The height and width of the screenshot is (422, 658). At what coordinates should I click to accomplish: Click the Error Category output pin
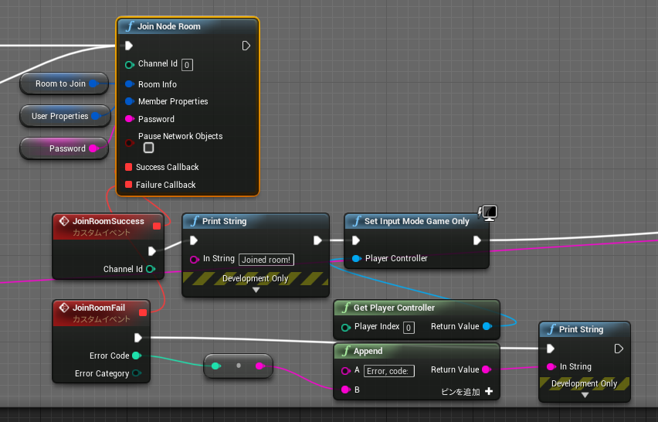[x=137, y=373]
